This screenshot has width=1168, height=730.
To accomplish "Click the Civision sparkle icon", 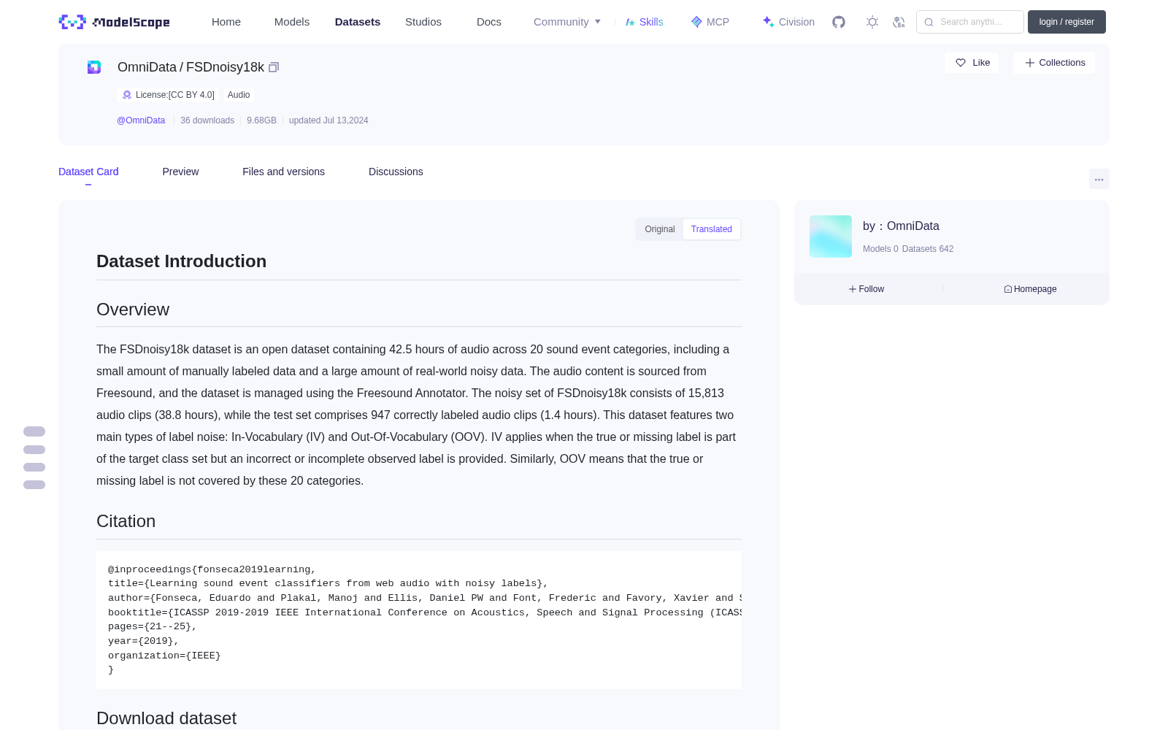I will [x=768, y=22].
